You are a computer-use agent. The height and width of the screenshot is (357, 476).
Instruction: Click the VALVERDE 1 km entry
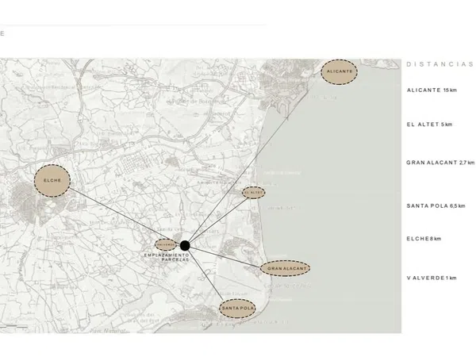click(432, 278)
